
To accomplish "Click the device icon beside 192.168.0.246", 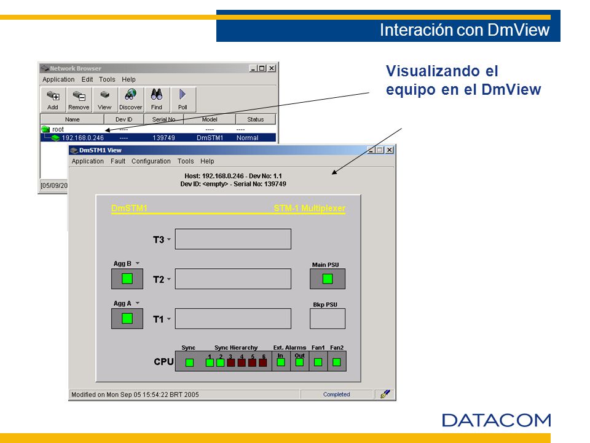I will pyautogui.click(x=56, y=138).
